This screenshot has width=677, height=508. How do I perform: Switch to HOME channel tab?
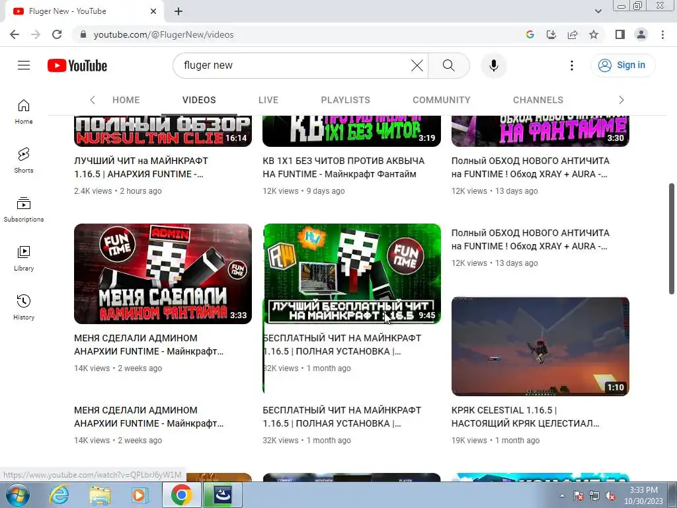pos(126,100)
